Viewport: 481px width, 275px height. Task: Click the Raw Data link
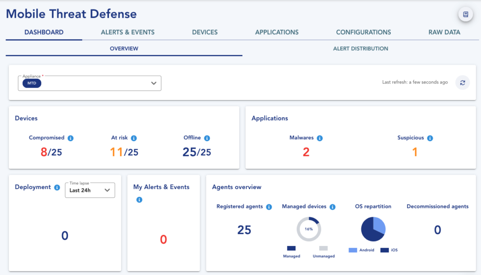pyautogui.click(x=444, y=32)
